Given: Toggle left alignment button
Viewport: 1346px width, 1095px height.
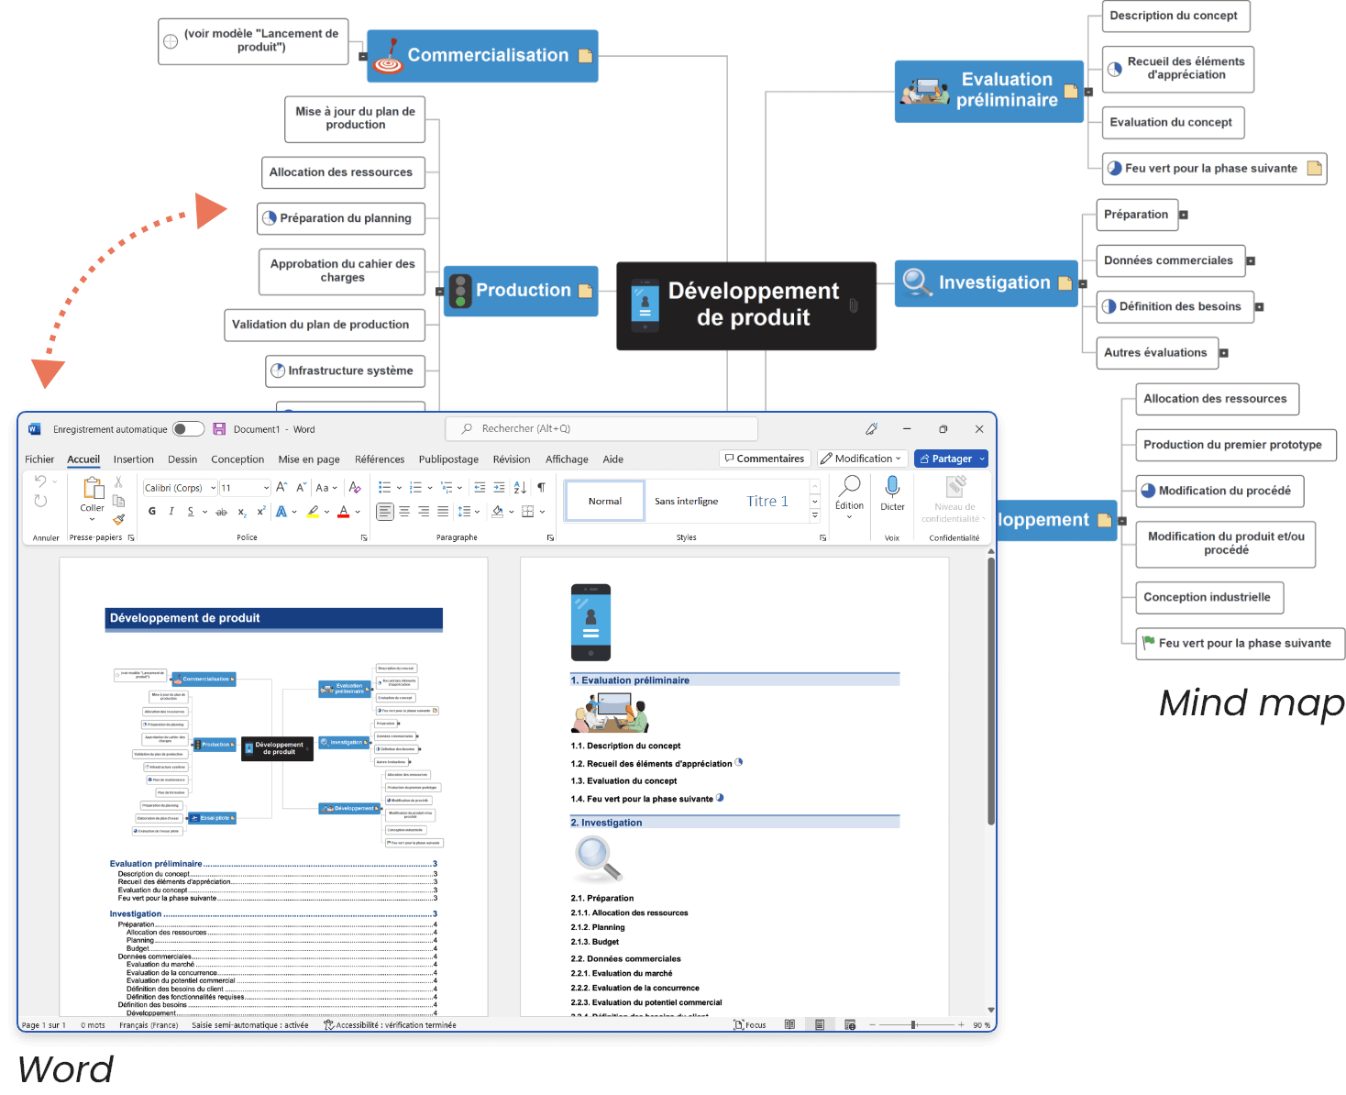Looking at the screenshot, I should coord(385,512).
